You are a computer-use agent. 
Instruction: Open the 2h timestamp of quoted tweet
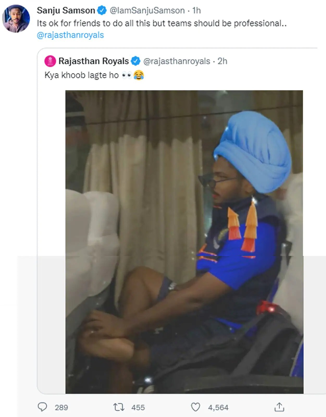pos(222,61)
